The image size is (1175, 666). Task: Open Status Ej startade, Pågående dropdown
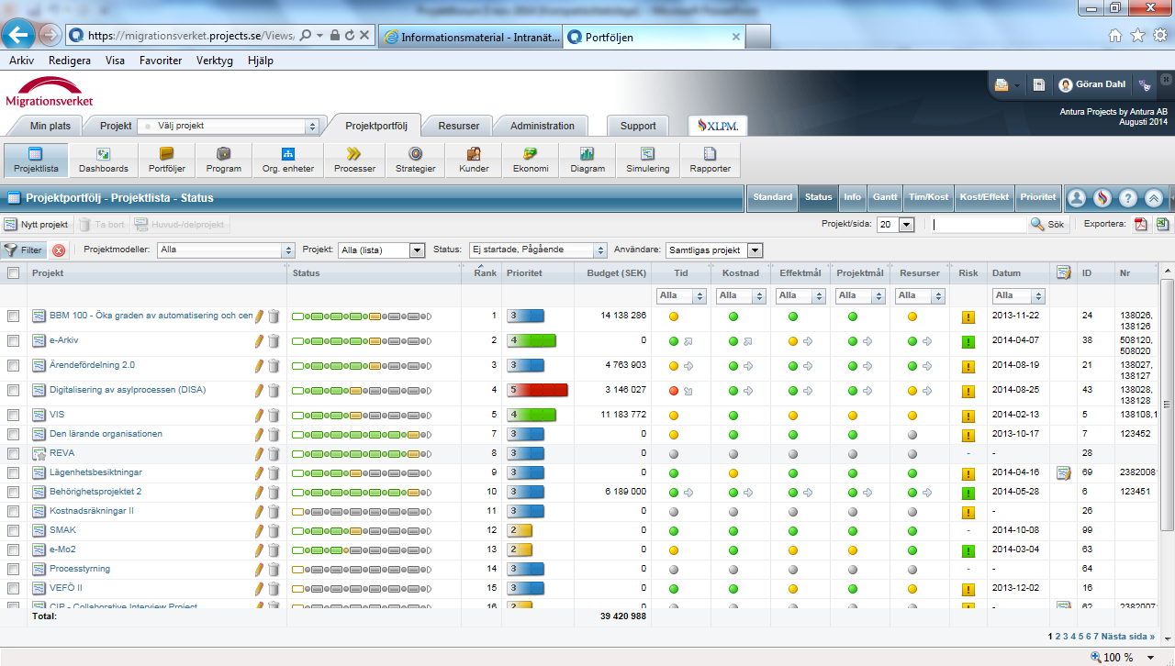coord(537,250)
